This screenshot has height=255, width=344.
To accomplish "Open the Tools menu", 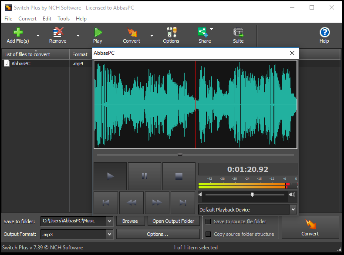I will point(64,19).
